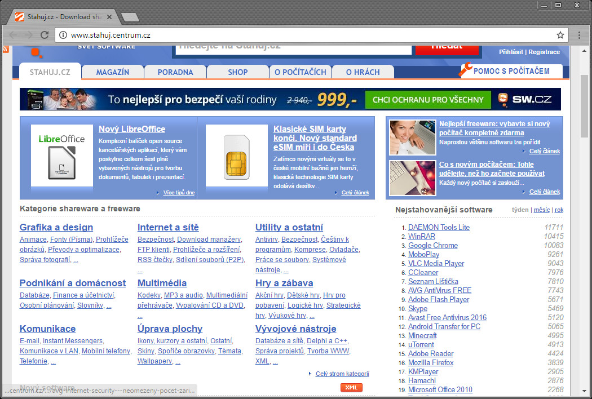Open Skype in top downloads

pyautogui.click(x=418, y=308)
